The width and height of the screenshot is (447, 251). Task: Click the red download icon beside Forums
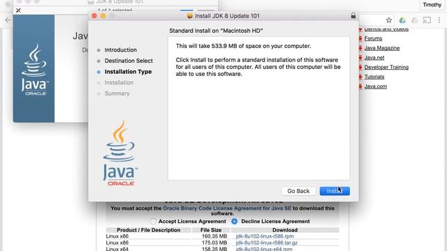(360, 38)
